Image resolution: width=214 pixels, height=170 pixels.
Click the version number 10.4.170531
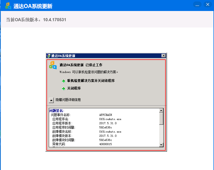pyautogui.click(x=55, y=20)
